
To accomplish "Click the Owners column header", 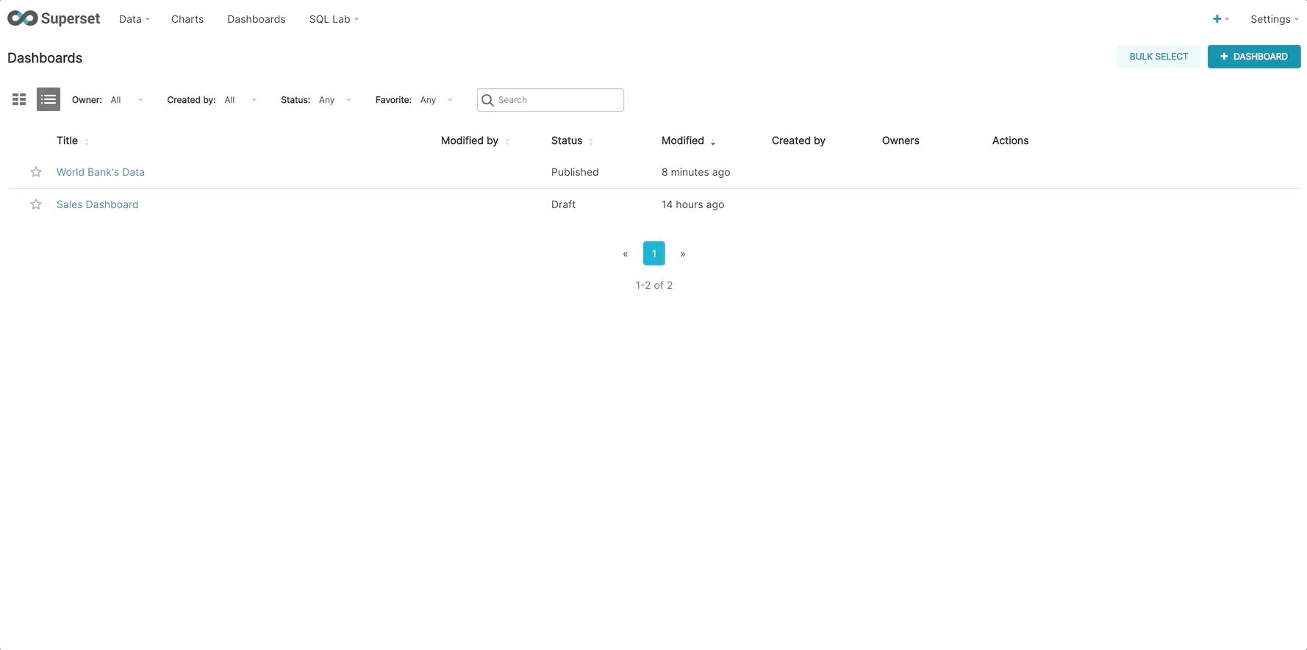I will pyautogui.click(x=900, y=140).
